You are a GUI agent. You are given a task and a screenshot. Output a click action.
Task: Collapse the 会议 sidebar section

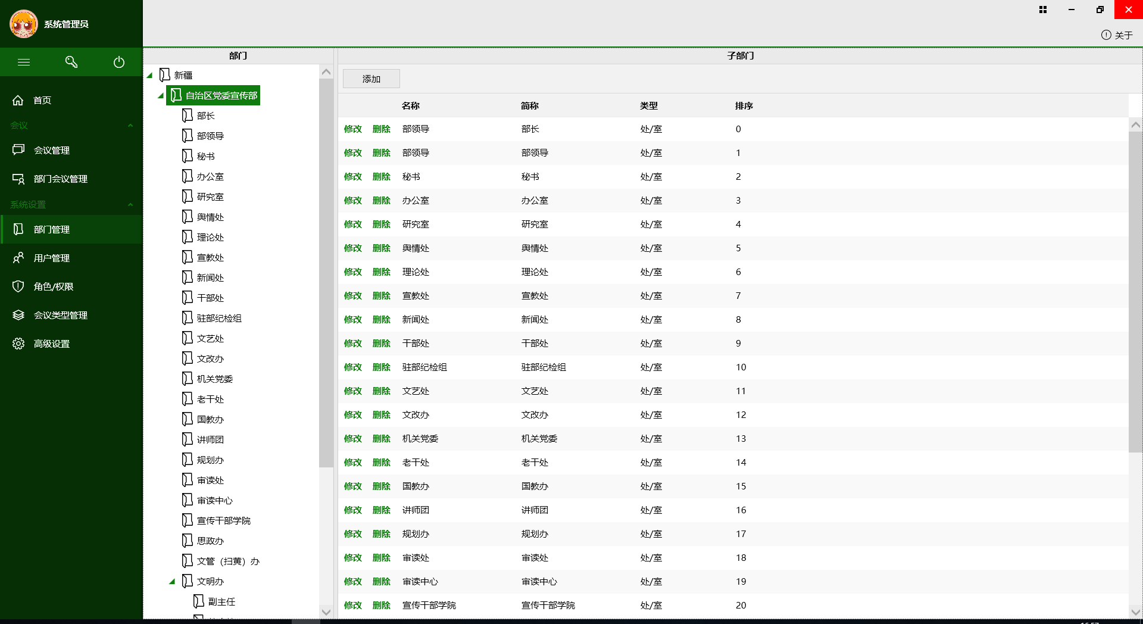click(130, 126)
